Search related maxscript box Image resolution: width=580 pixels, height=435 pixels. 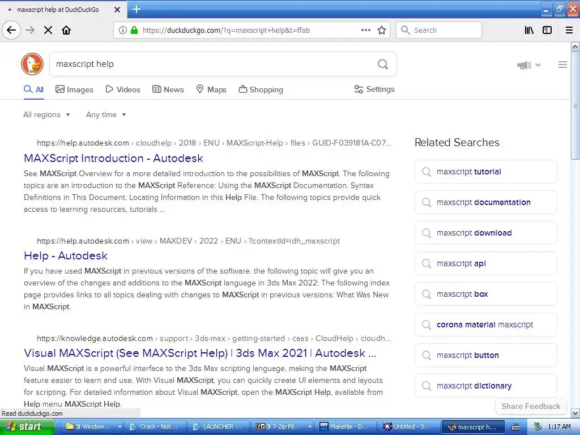485,294
